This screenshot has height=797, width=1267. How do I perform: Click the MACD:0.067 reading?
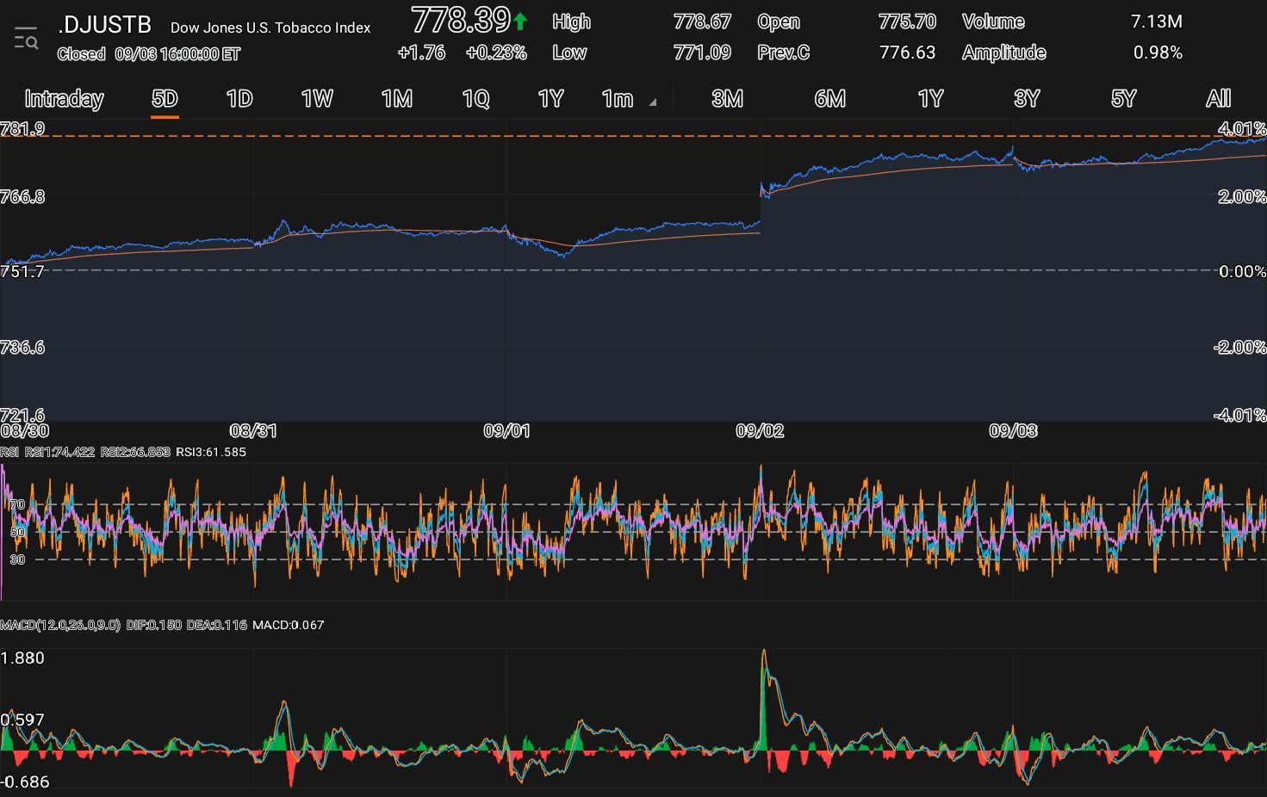pos(289,625)
